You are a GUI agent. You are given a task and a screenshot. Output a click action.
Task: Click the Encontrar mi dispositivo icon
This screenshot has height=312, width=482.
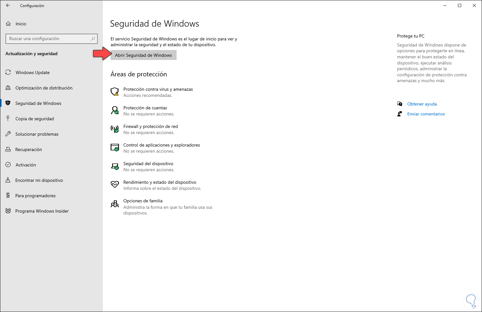pos(8,180)
